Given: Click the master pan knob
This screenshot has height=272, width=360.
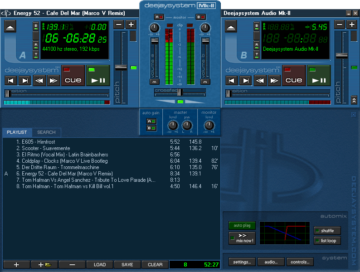Looking at the screenshot, I should point(187,125).
